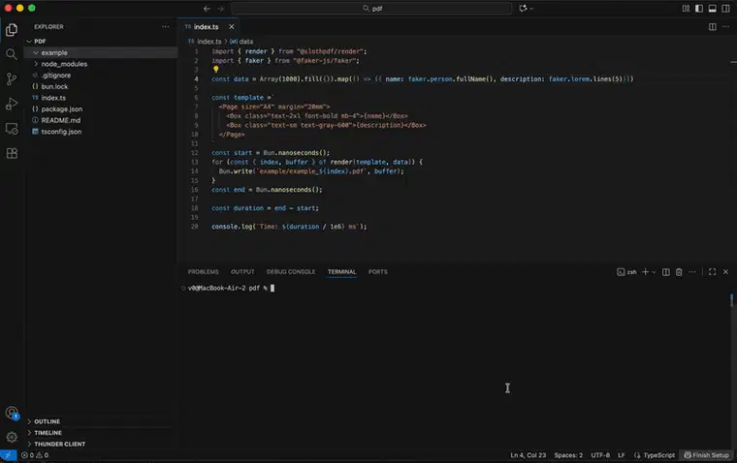This screenshot has height=463, width=737.
Task: Expand the OUTLINE section
Action: coord(47,421)
